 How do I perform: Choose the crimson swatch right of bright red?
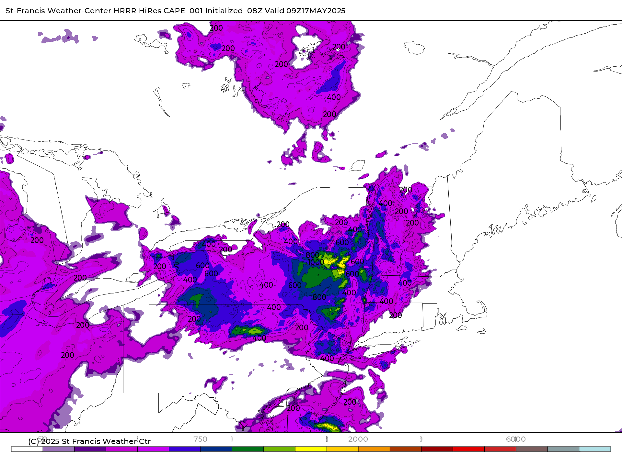tap(500, 449)
